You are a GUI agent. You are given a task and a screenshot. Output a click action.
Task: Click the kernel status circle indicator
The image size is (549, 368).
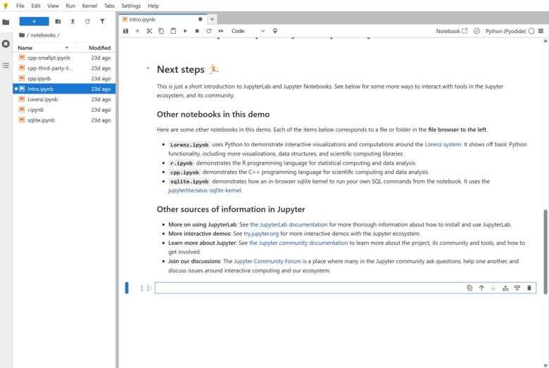pyautogui.click(x=531, y=31)
